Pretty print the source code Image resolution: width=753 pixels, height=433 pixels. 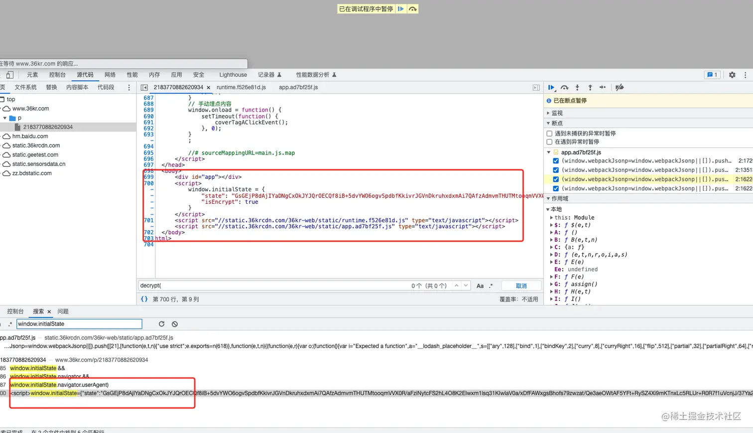coord(144,299)
